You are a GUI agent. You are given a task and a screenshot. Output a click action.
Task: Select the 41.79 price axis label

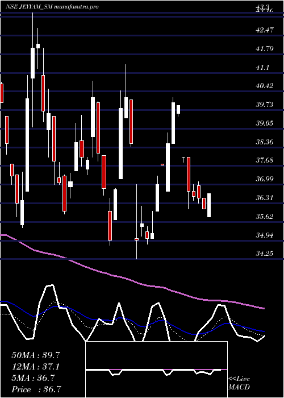pyautogui.click(x=265, y=48)
